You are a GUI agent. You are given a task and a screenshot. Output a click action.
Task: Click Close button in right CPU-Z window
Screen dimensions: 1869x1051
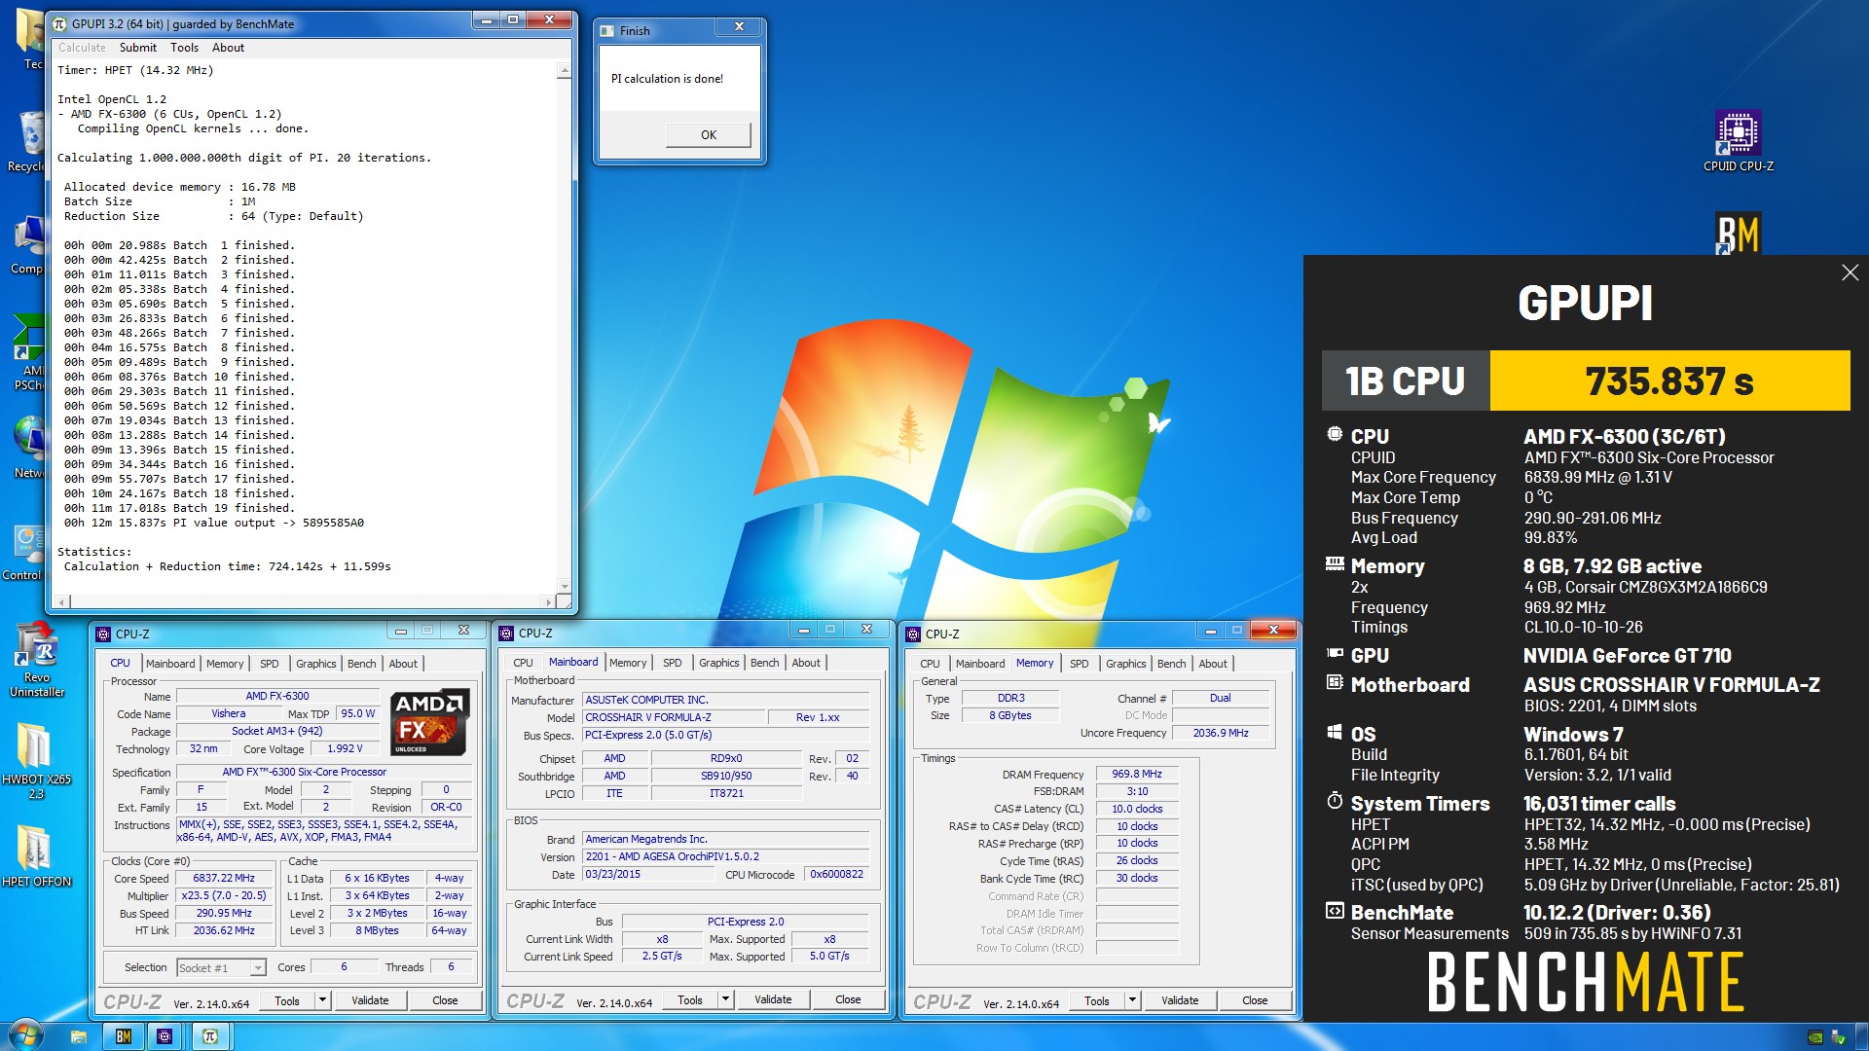1255,1000
